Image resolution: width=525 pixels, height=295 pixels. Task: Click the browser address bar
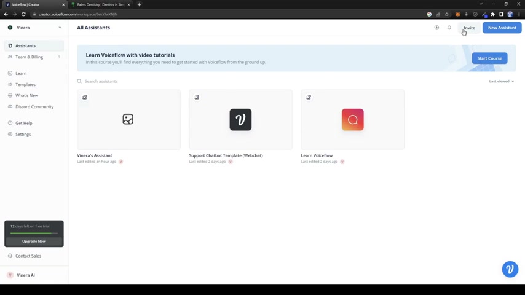click(227, 14)
